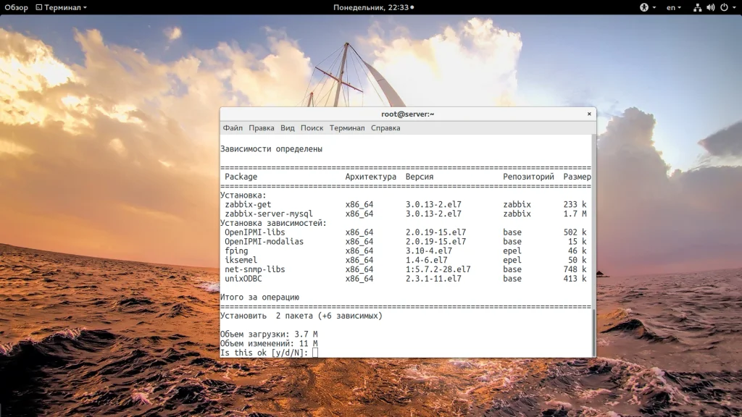Screen dimensions: 742x417
Task: Click the accessibility icon in top bar
Action: (643, 7)
